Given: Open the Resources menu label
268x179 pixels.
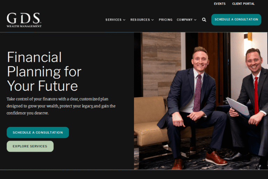Looking at the screenshot, I should [140, 20].
